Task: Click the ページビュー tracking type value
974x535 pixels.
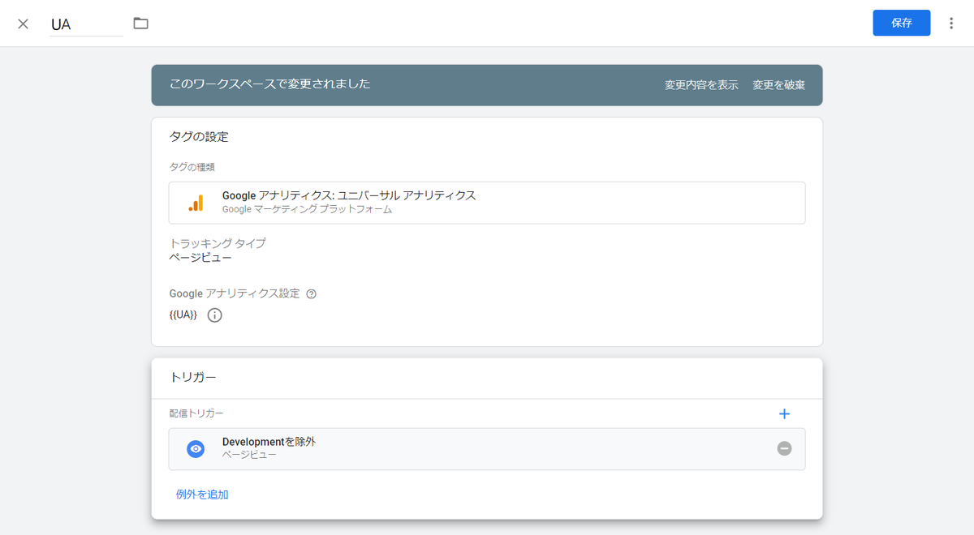Action: pyautogui.click(x=200, y=258)
